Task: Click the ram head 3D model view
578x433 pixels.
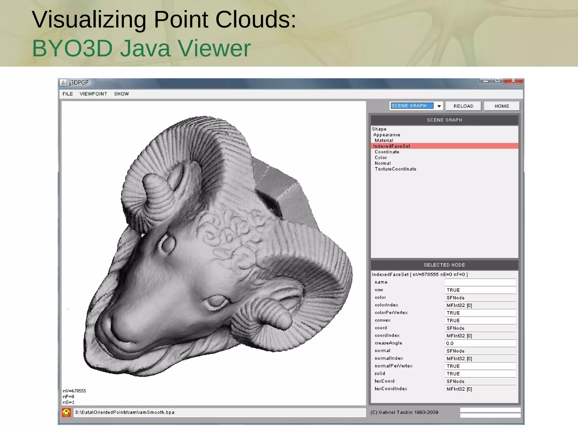Action: pos(214,253)
